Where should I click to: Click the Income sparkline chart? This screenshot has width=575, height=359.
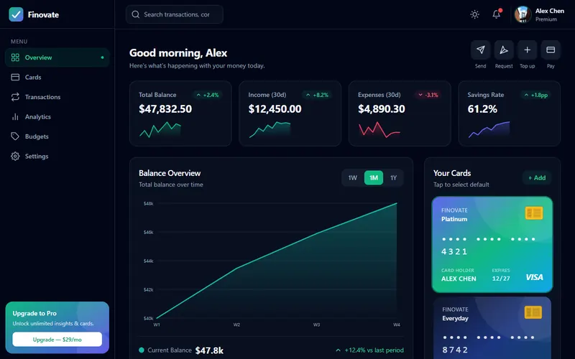(270, 130)
